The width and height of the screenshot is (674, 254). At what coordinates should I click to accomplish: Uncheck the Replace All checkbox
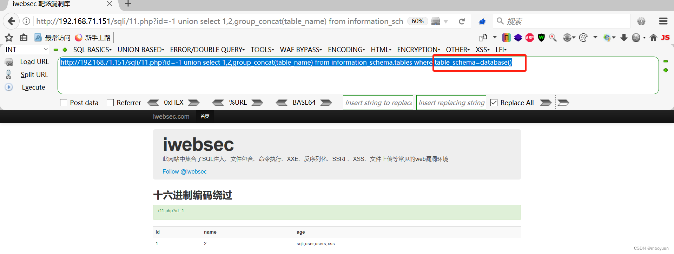click(494, 103)
